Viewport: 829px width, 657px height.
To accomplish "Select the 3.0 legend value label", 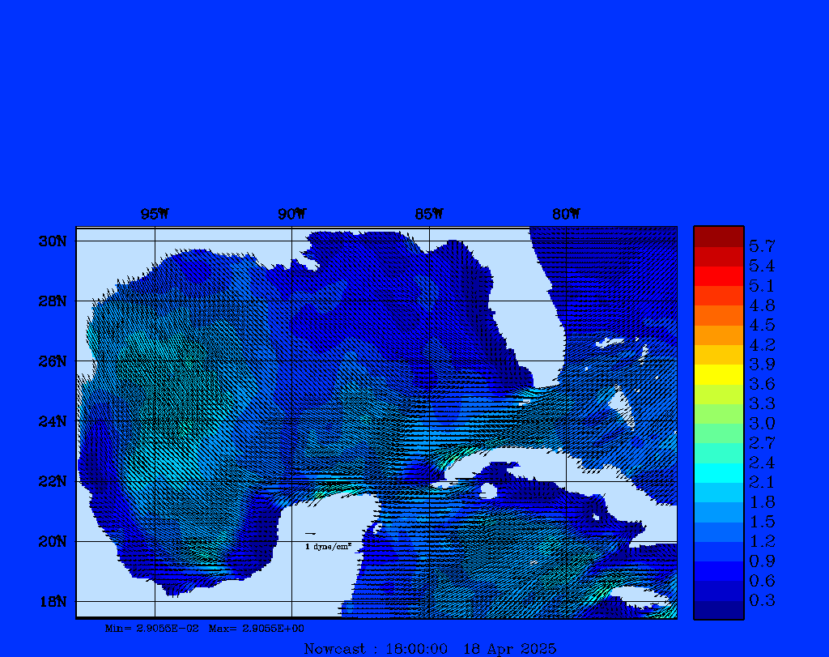I will pos(762,423).
